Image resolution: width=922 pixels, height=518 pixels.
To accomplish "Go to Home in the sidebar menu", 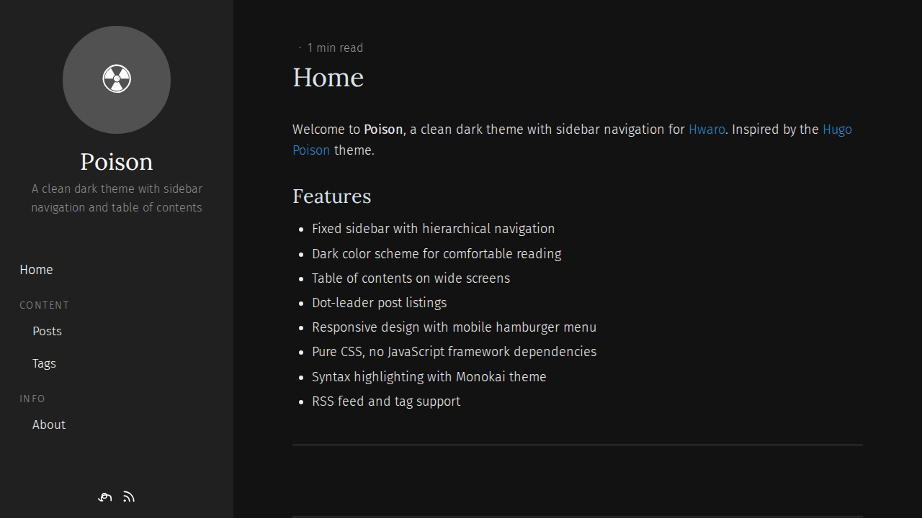I will point(36,270).
